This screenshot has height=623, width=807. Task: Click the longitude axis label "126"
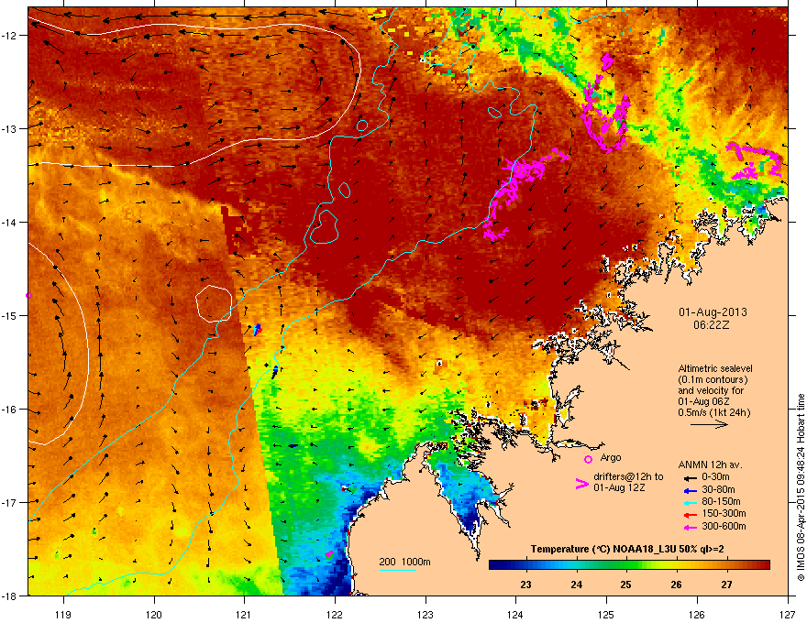click(697, 614)
